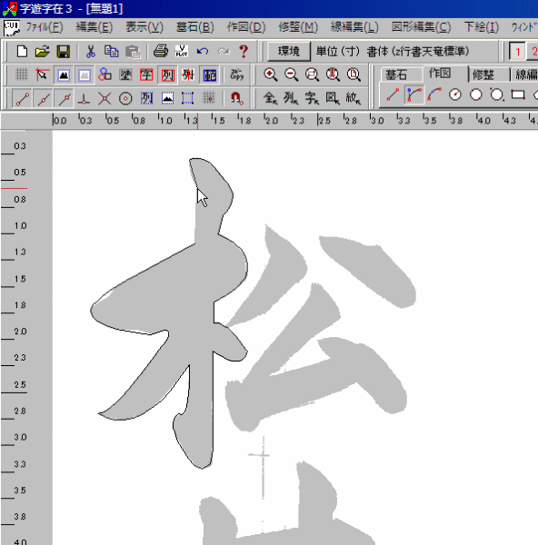Viewport: 538px width, 545px height.
Task: Select the straight line drawing tool
Action: tap(393, 94)
